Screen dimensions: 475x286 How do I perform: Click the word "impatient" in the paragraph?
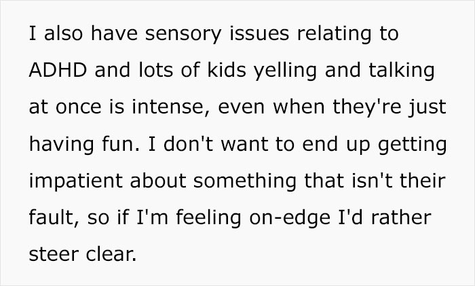(x=76, y=182)
